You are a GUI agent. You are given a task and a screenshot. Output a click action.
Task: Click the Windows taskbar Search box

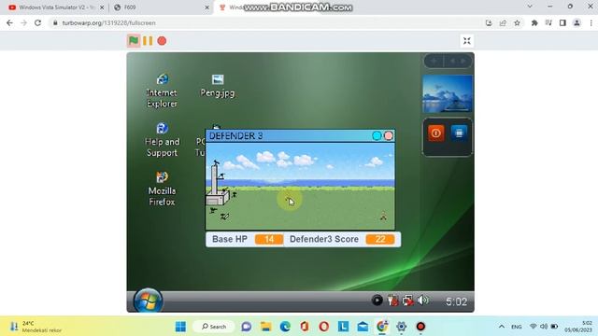coord(214,327)
